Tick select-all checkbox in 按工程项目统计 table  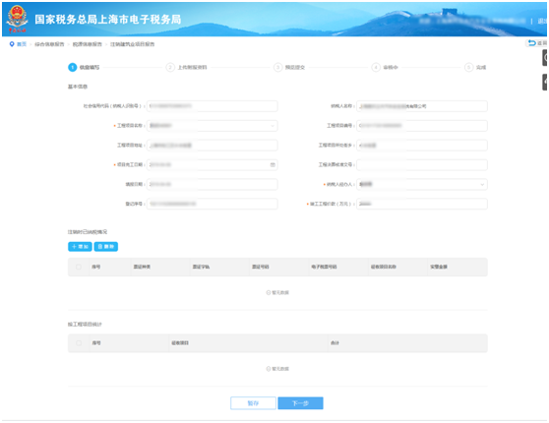(79, 343)
